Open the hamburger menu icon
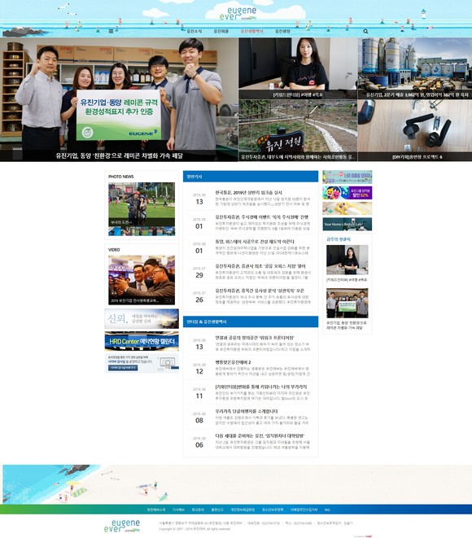 (111, 31)
